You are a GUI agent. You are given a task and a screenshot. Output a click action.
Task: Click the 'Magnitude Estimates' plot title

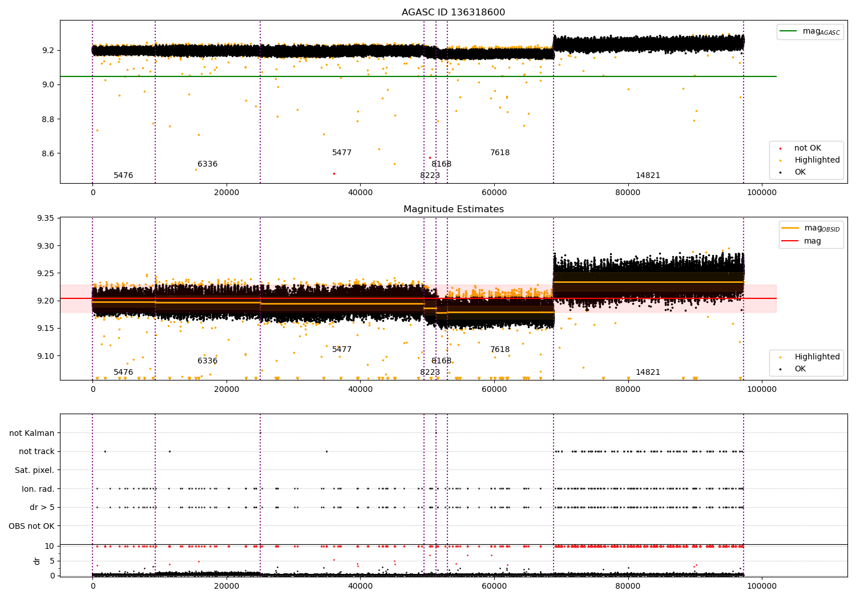(453, 209)
